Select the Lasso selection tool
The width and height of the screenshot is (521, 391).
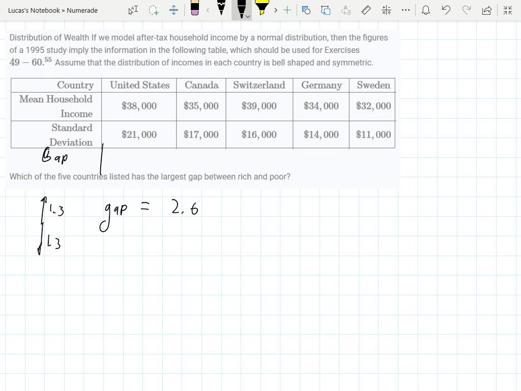tap(153, 10)
